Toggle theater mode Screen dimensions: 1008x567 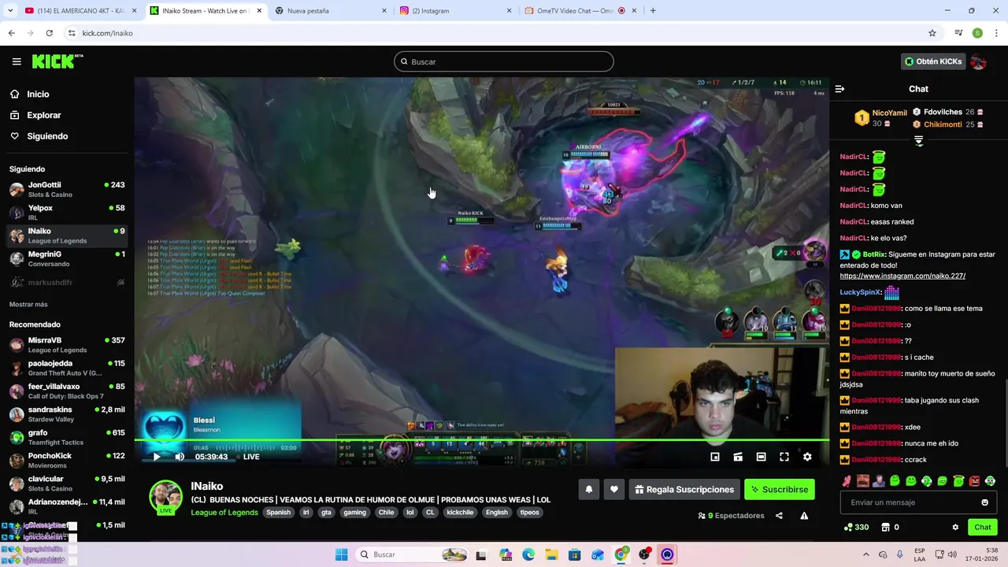pyautogui.click(x=761, y=457)
